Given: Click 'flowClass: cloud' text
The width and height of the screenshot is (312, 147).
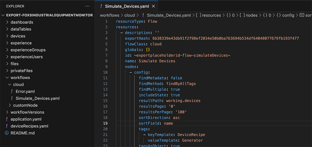Looking at the screenshot, I should pyautogui.click(x=143, y=44).
